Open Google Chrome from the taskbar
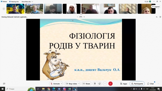 coord(49,89)
